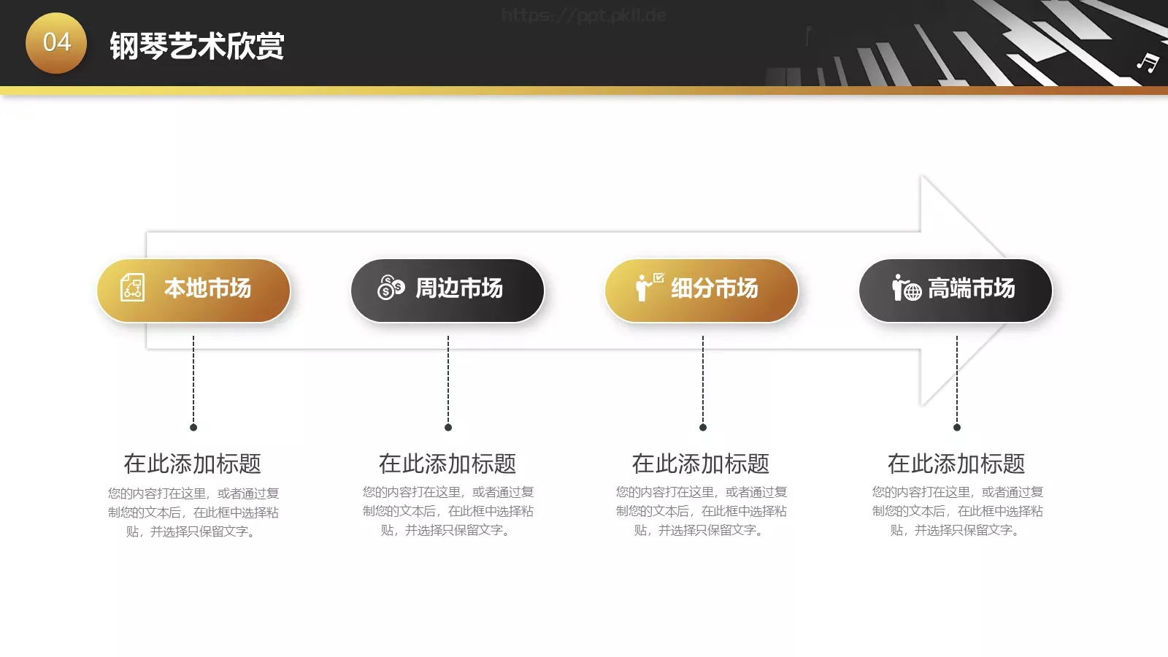Click 在此添加标题 heading under 高端市场
The height and width of the screenshot is (657, 1168).
coord(956,464)
